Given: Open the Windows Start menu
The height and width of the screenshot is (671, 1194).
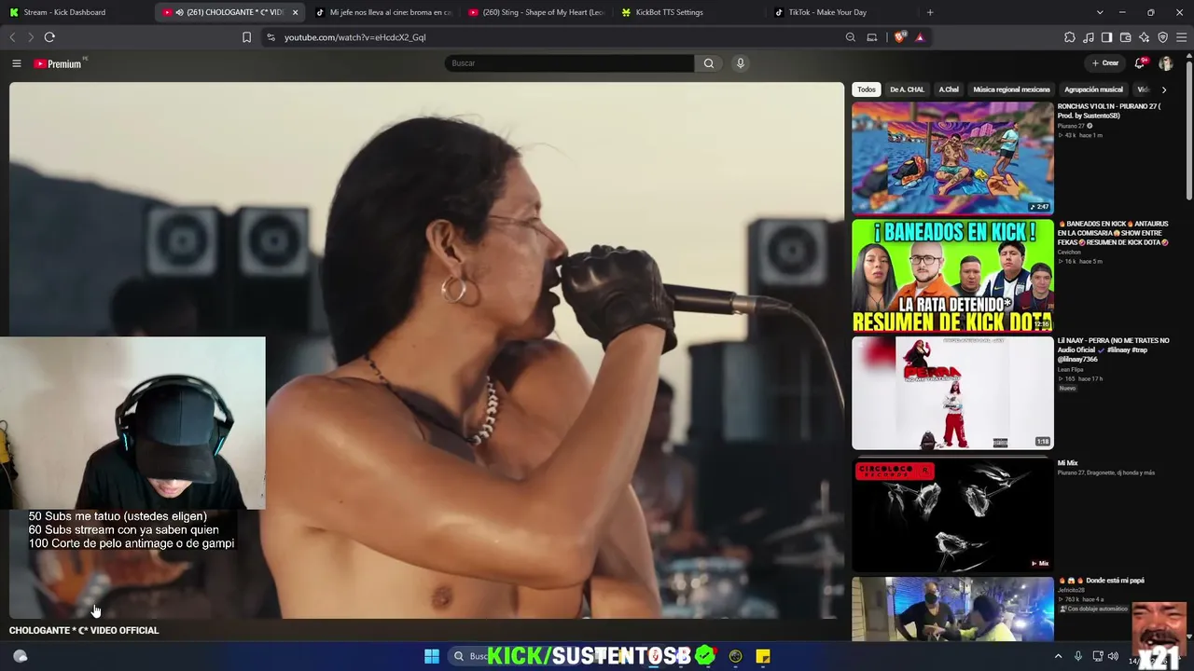Looking at the screenshot, I should coord(432,656).
